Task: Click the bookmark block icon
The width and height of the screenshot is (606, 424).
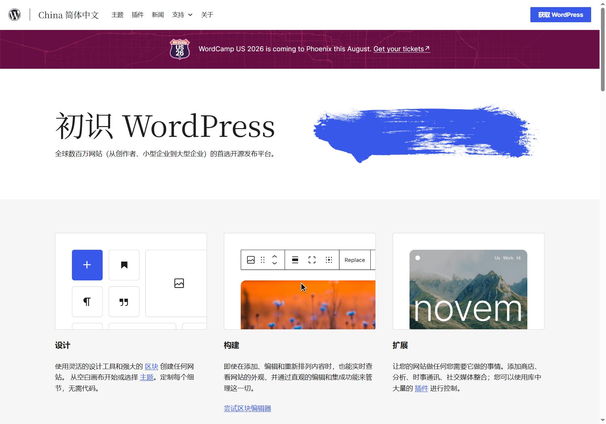Action: tap(124, 265)
